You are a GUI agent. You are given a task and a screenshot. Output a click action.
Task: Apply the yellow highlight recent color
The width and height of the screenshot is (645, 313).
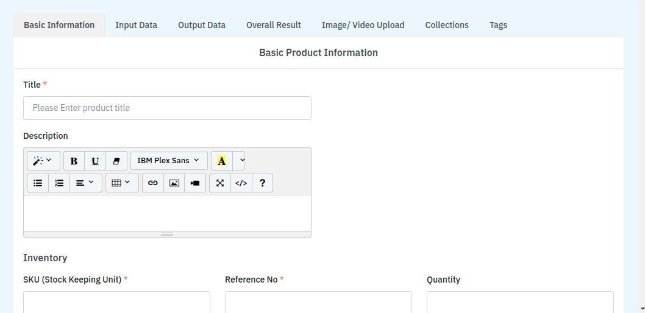click(x=222, y=161)
